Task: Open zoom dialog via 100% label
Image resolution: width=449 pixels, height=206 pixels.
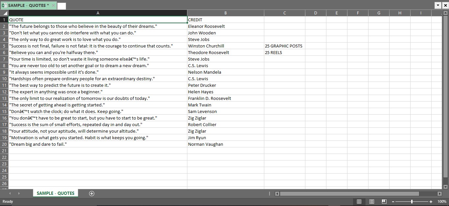Action: (442, 202)
